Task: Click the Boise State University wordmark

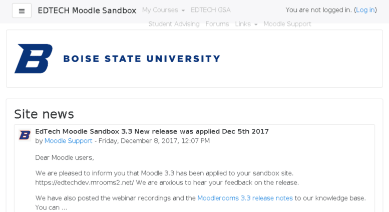Action: pyautogui.click(x=142, y=59)
